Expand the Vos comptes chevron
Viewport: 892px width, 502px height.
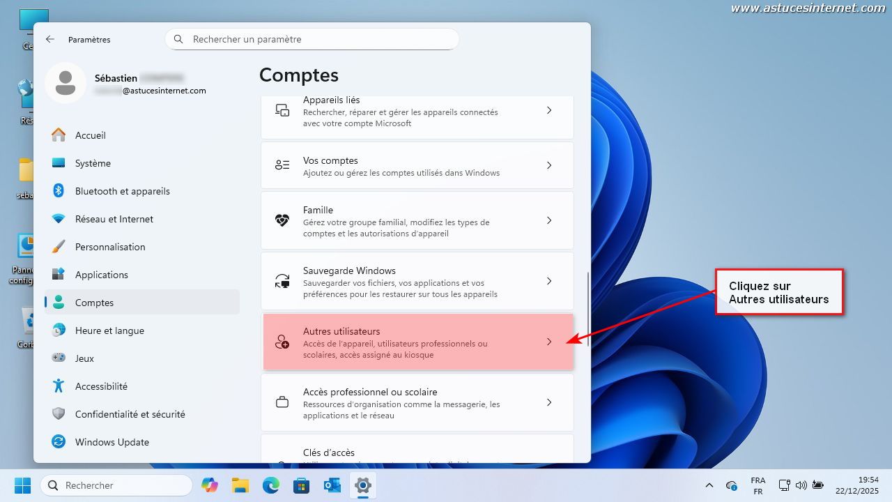[x=549, y=165]
